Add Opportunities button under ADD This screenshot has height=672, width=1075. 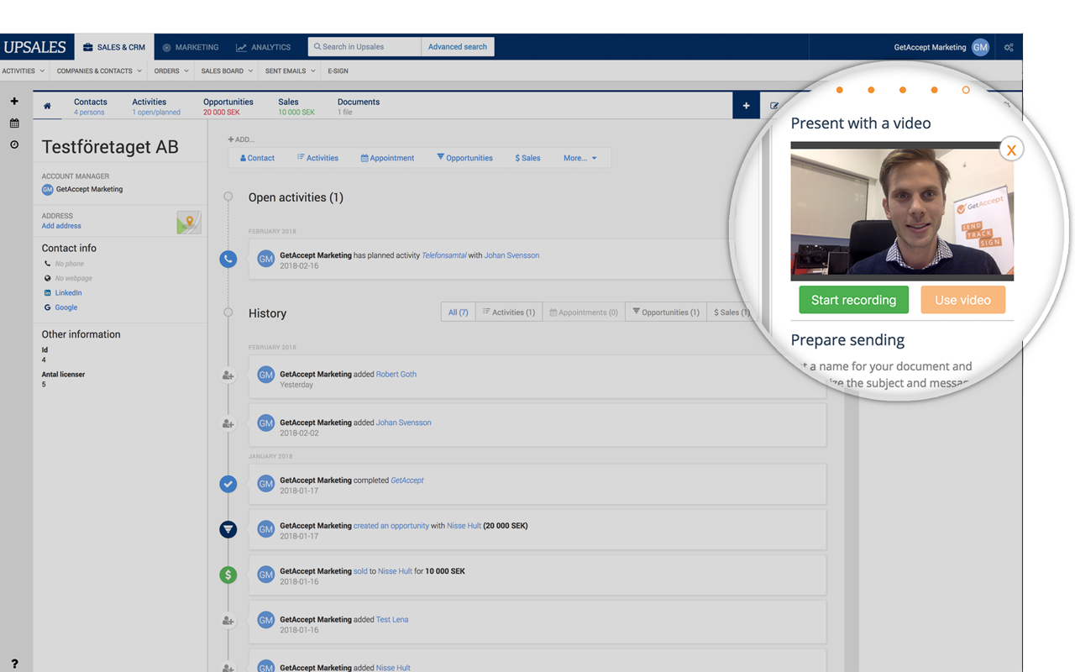point(464,158)
